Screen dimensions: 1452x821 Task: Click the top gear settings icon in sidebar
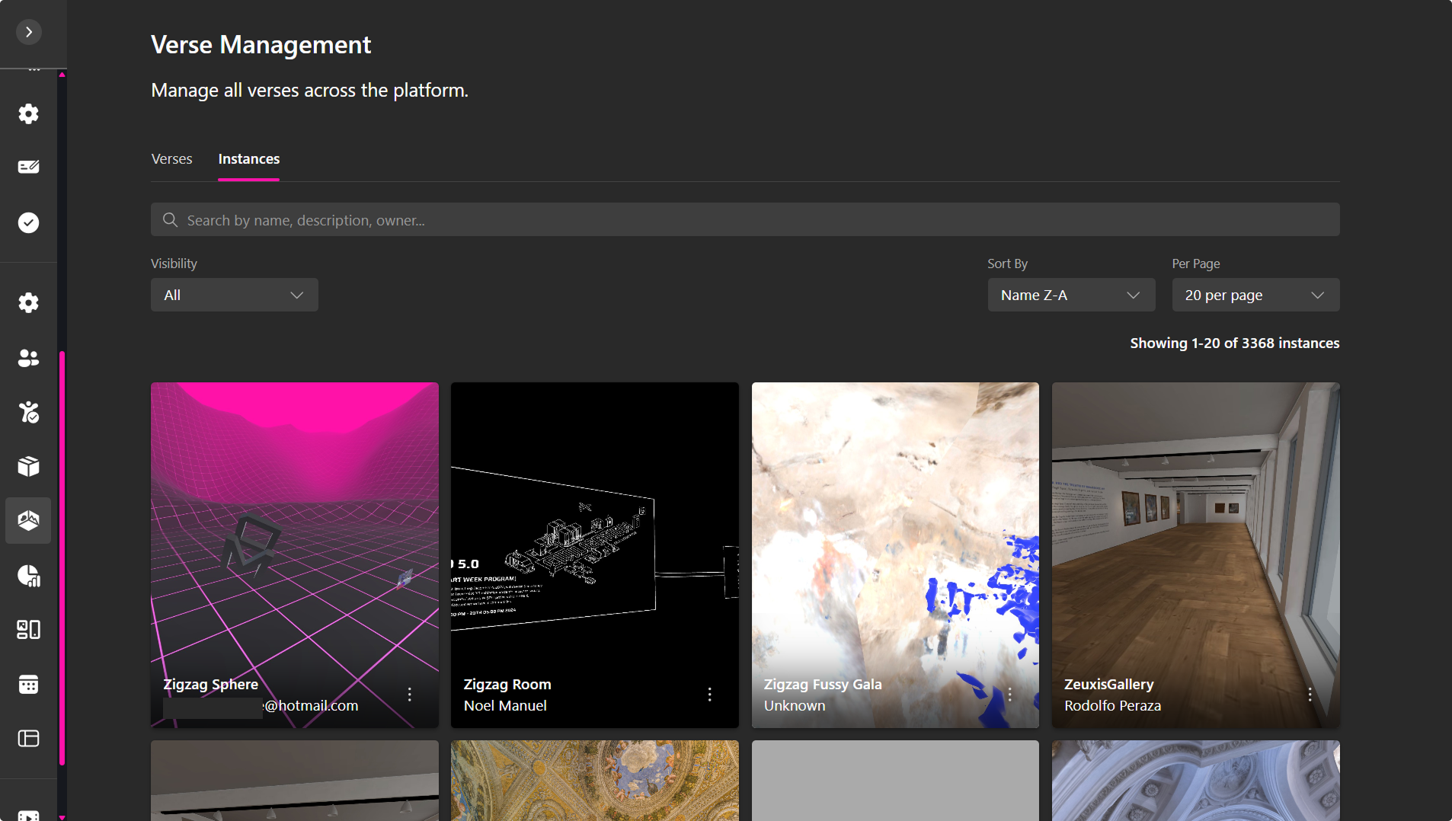29,114
